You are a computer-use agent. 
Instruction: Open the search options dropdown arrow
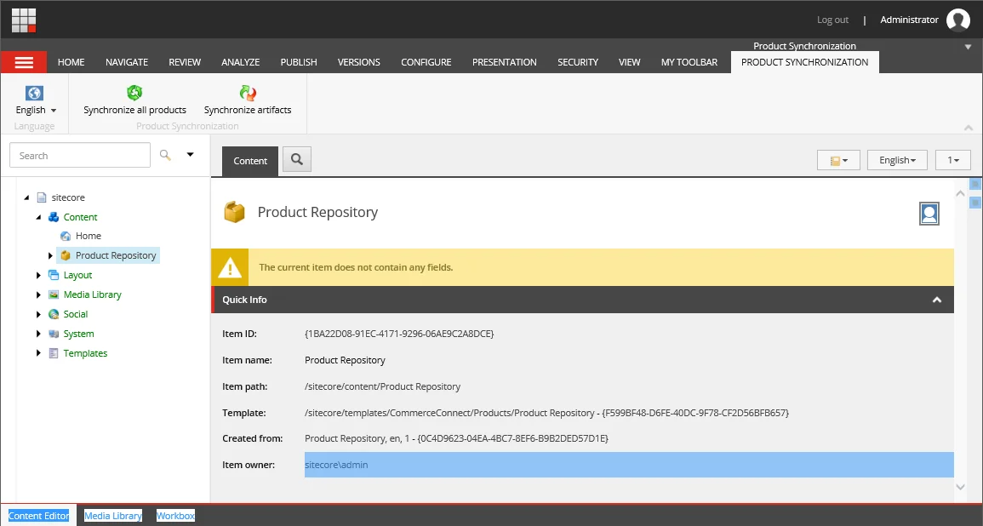(x=190, y=155)
